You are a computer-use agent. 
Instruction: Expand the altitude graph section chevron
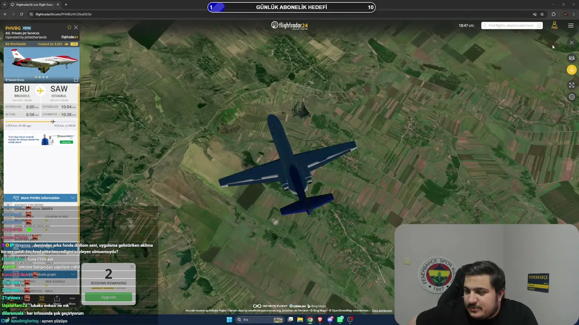(73, 274)
